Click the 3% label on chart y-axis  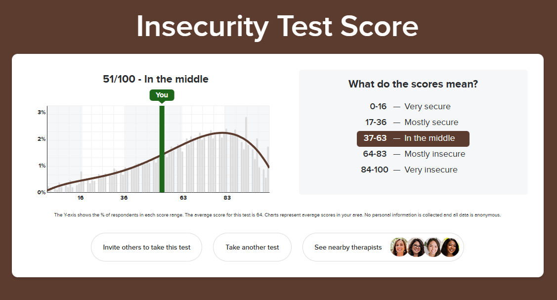(42, 113)
